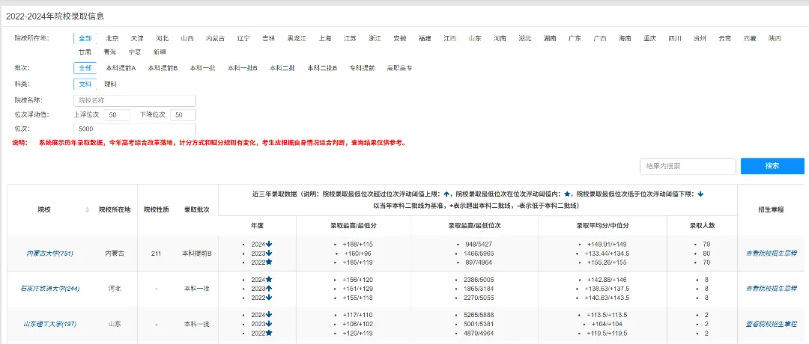This screenshot has height=344, width=809.
Task: Filter schools by 内蒙古 location
Action: (x=215, y=38)
